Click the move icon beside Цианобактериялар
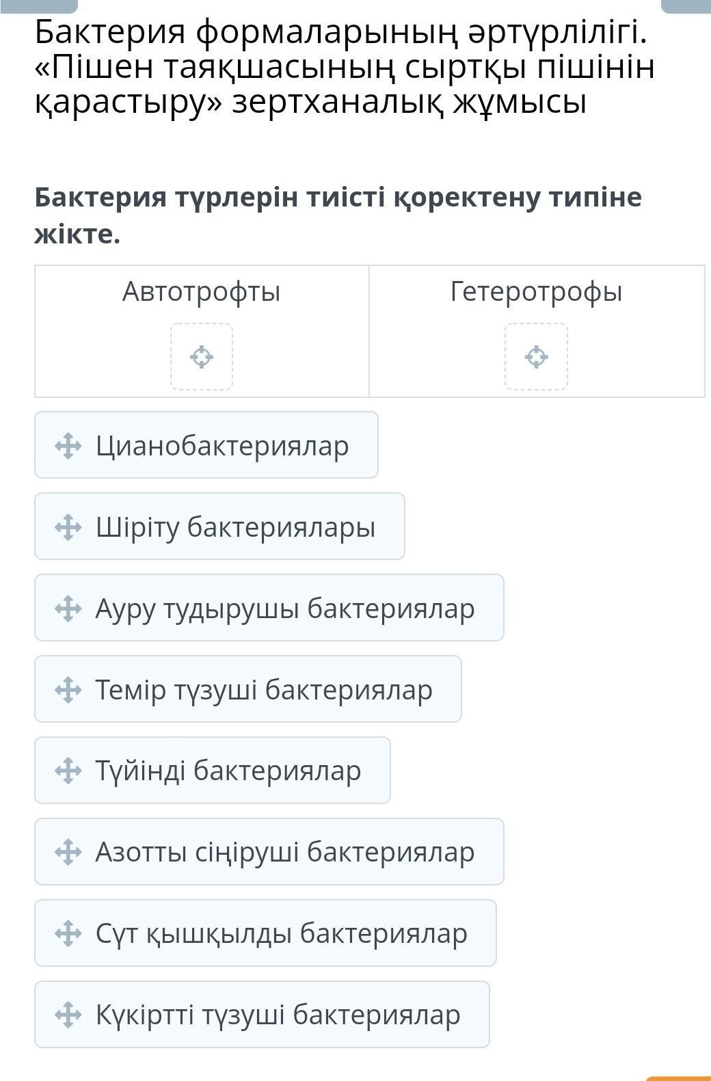Image resolution: width=711 pixels, height=1081 pixels. (68, 446)
